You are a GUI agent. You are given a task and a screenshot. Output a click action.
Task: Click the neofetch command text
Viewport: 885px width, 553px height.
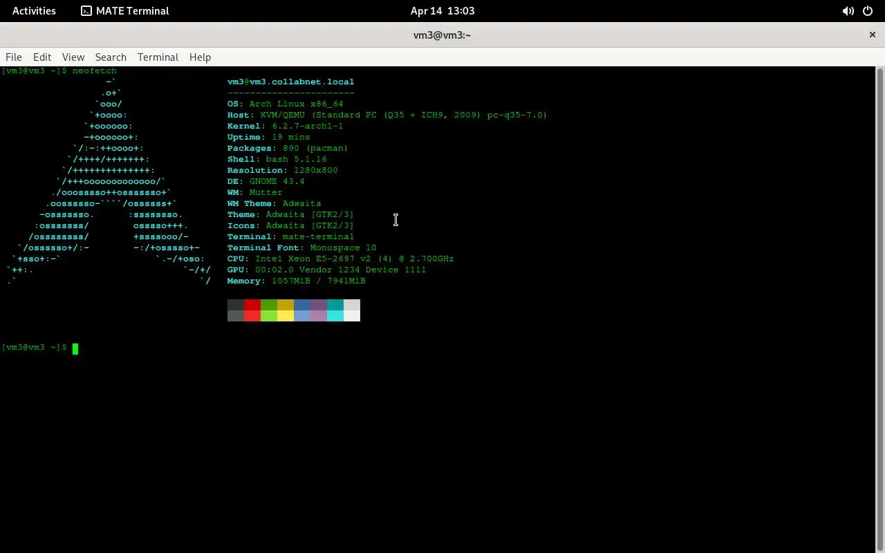coord(95,71)
